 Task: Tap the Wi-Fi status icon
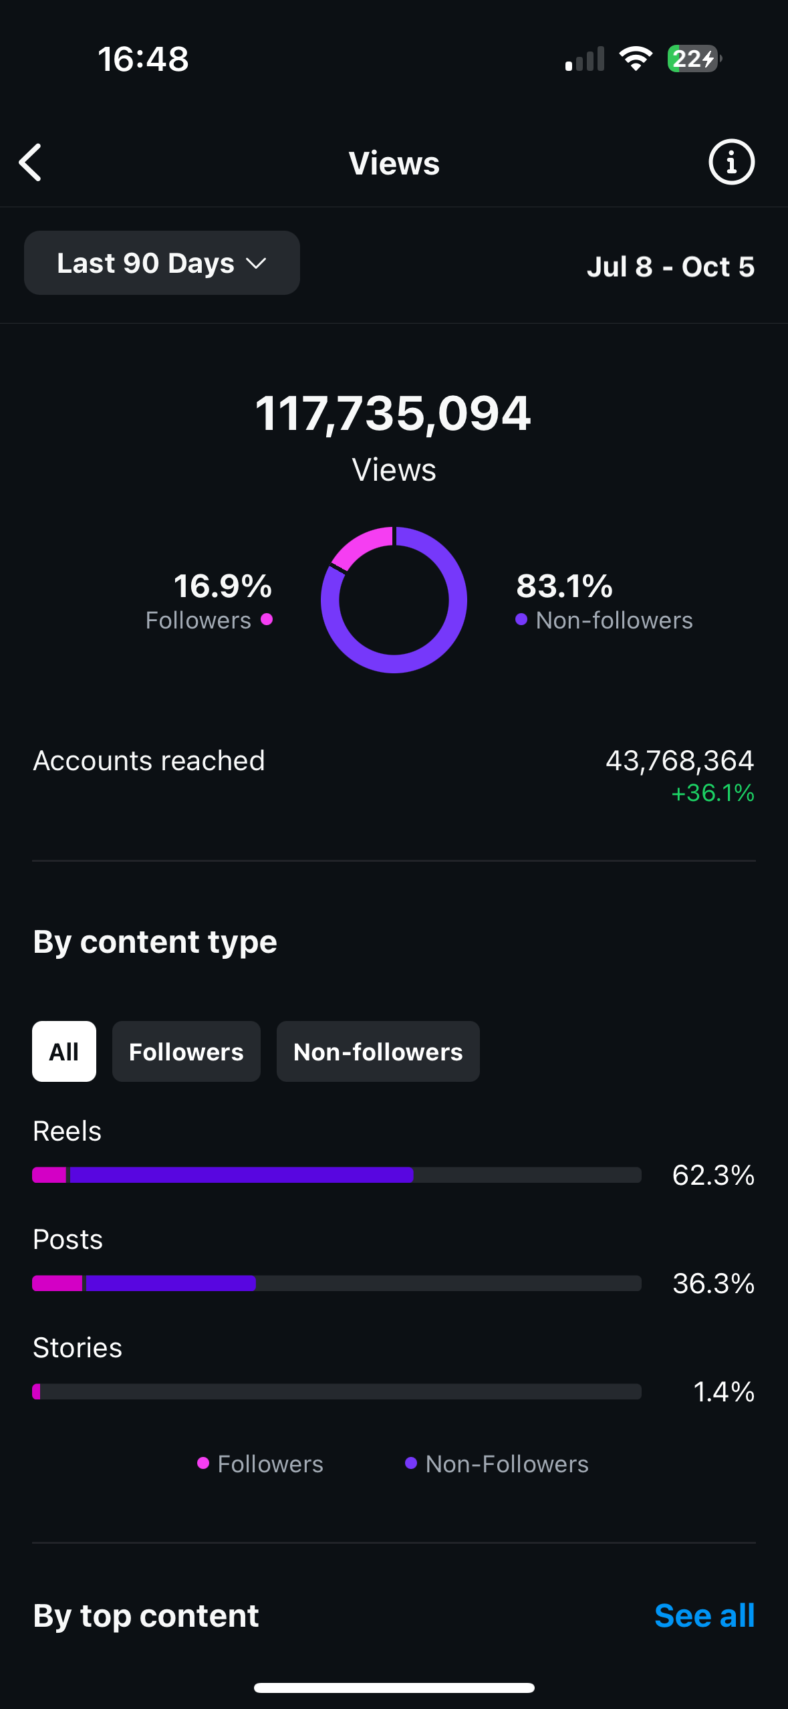pyautogui.click(x=636, y=59)
